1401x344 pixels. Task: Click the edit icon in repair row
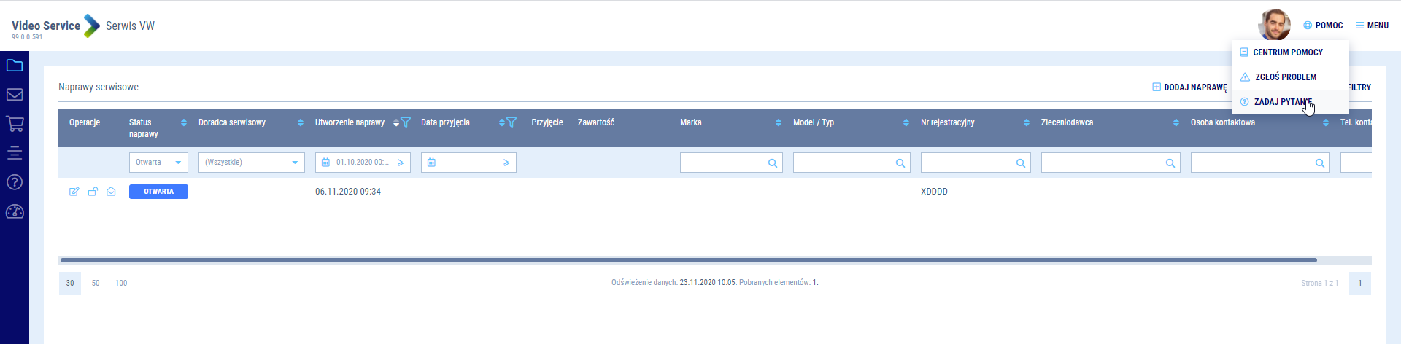pyautogui.click(x=74, y=192)
